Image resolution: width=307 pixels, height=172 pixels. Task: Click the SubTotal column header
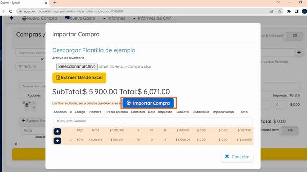pyautogui.click(x=183, y=112)
